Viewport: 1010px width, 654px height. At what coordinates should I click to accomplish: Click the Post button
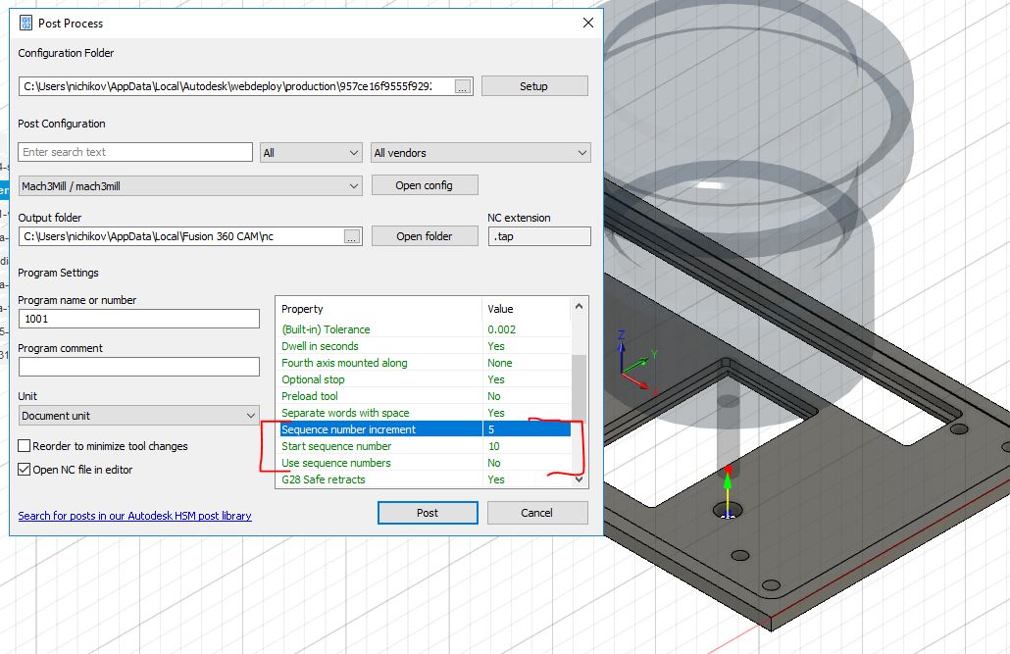(x=428, y=513)
